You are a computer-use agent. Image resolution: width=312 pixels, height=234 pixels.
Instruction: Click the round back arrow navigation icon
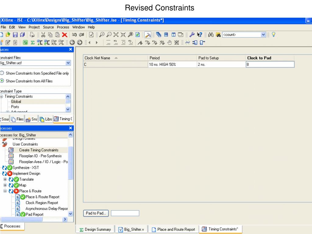point(72,43)
